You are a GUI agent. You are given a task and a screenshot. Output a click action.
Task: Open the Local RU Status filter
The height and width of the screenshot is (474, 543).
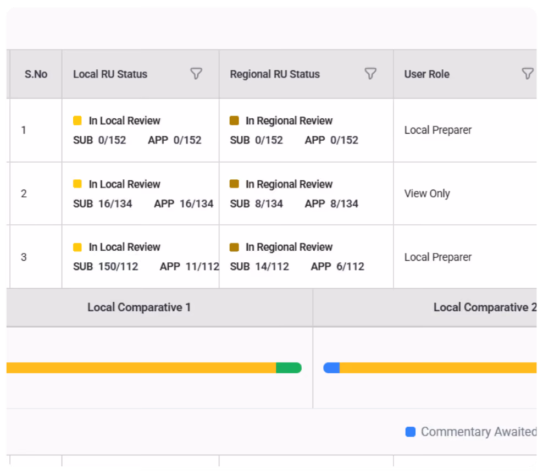(x=196, y=74)
